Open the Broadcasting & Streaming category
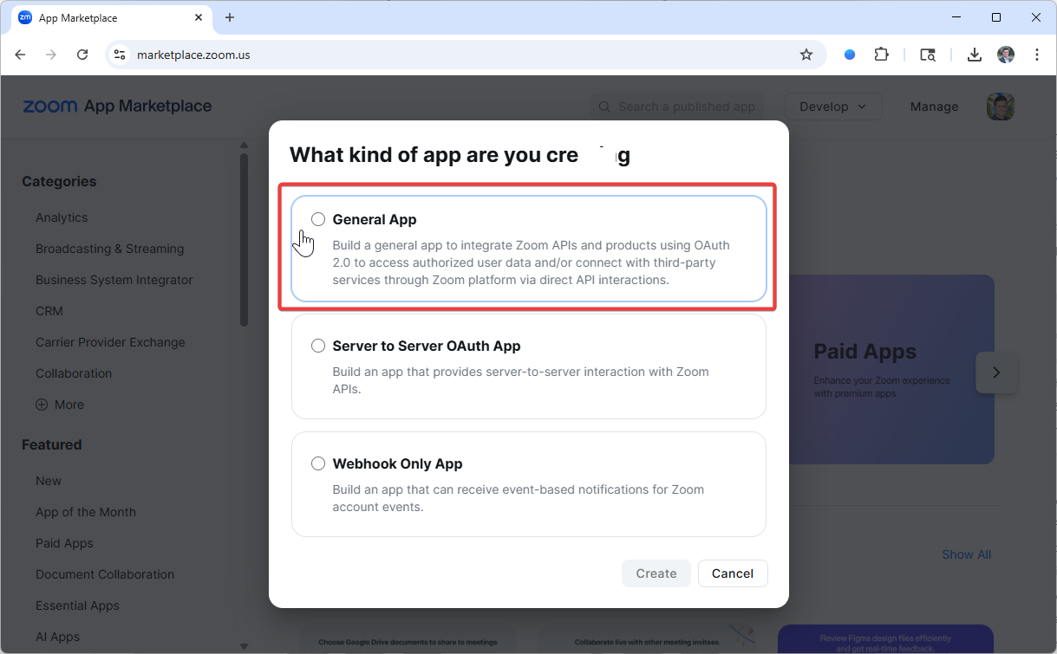Screen dimensions: 1057x654 (109, 249)
